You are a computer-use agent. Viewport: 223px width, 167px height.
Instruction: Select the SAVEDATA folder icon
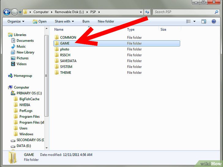tap(57, 61)
